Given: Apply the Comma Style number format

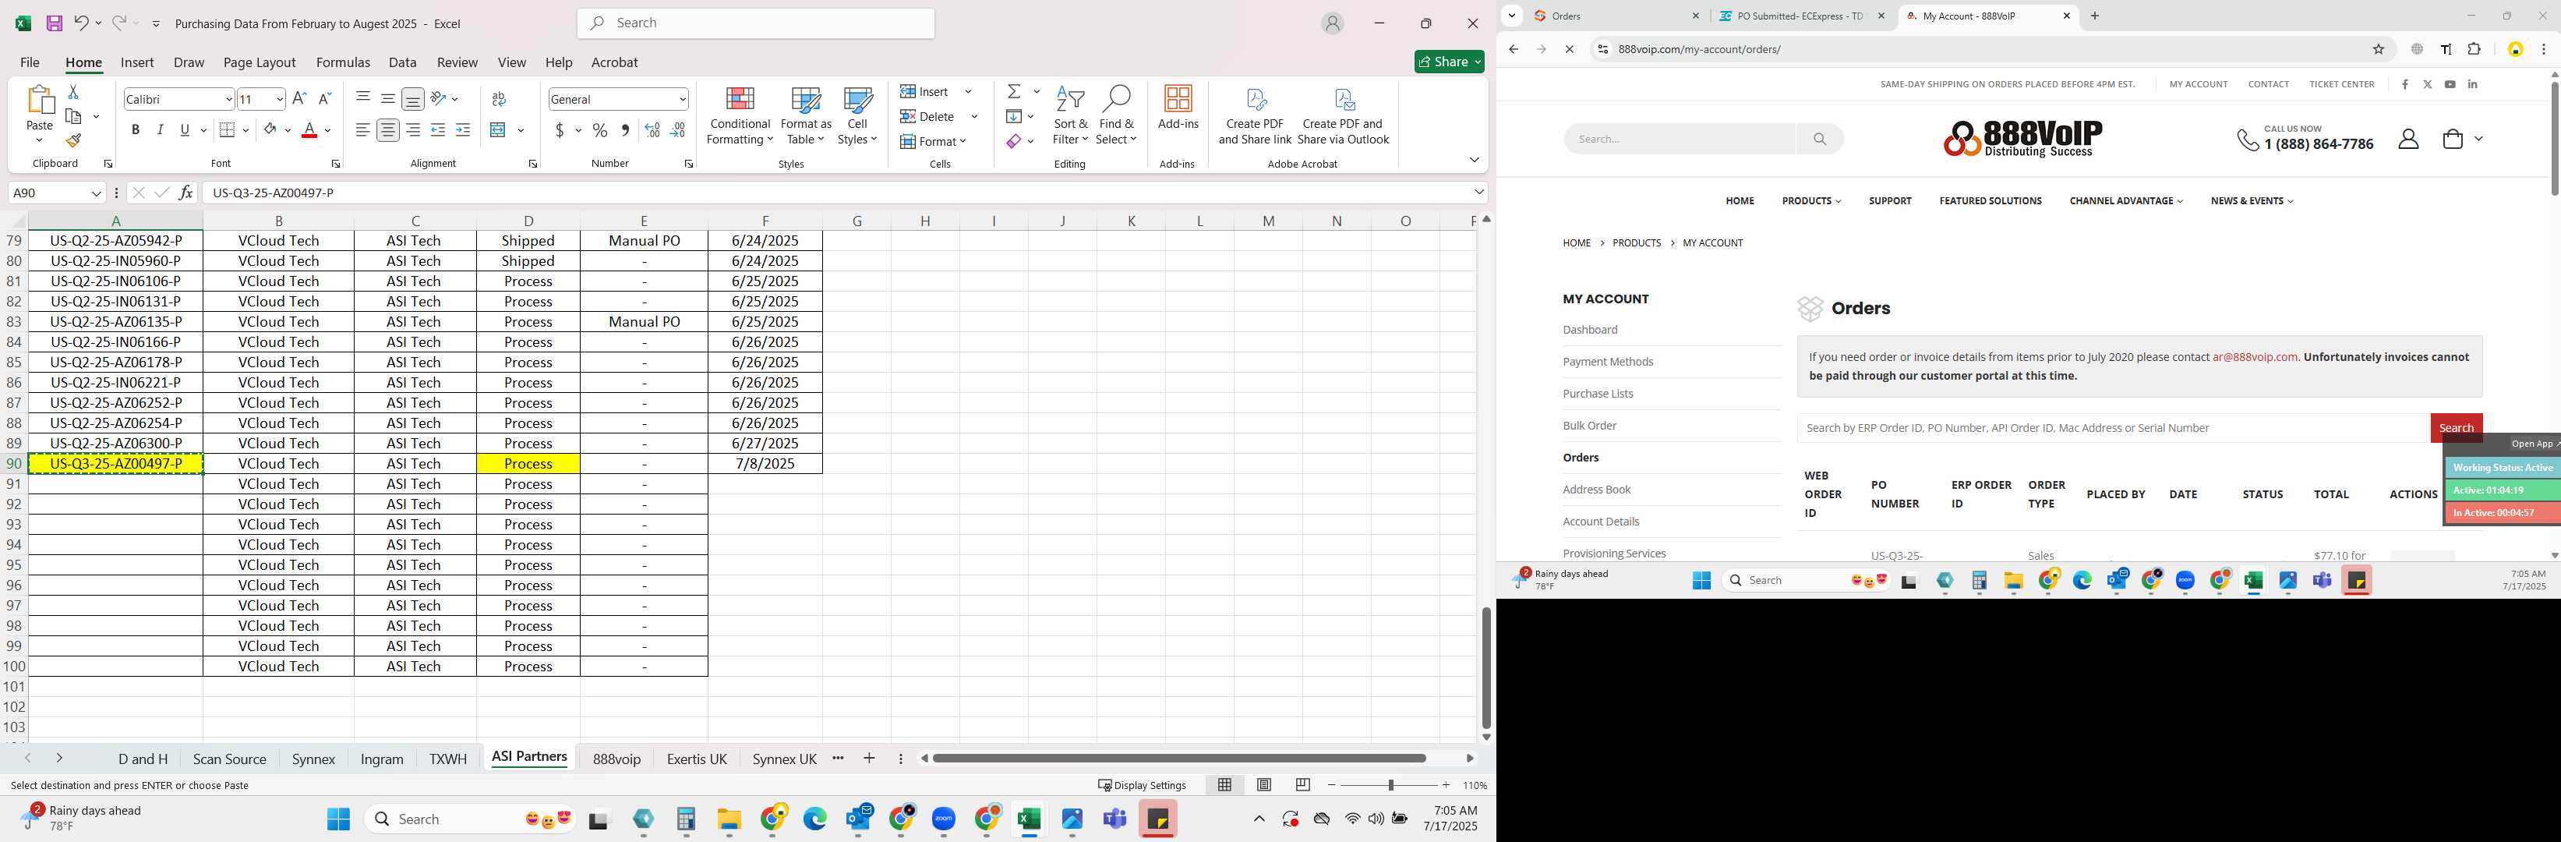Looking at the screenshot, I should [x=624, y=130].
